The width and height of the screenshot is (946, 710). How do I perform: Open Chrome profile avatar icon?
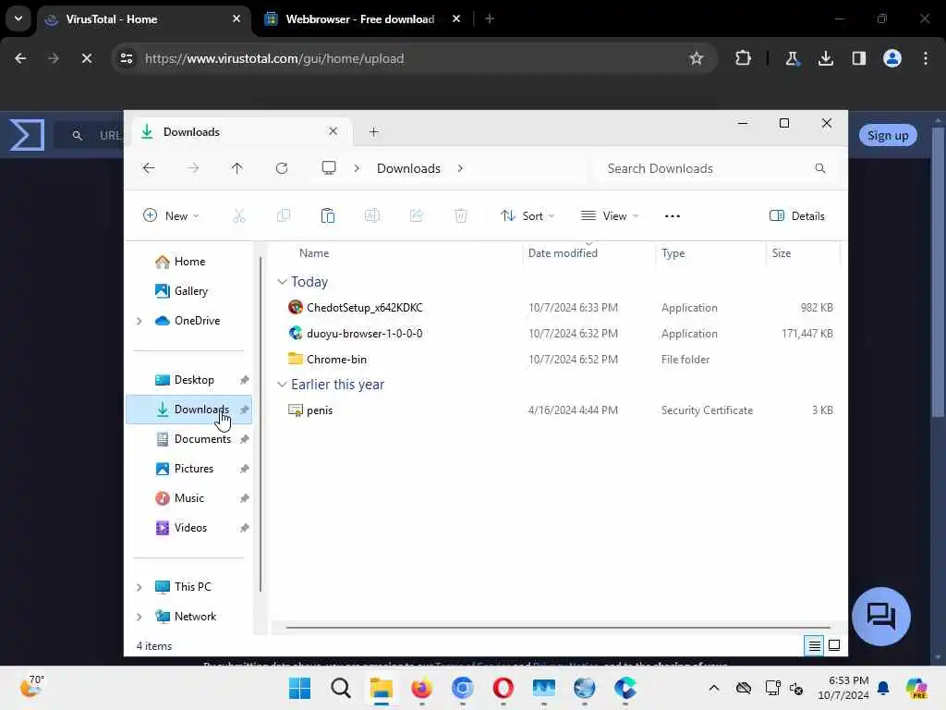tap(892, 58)
